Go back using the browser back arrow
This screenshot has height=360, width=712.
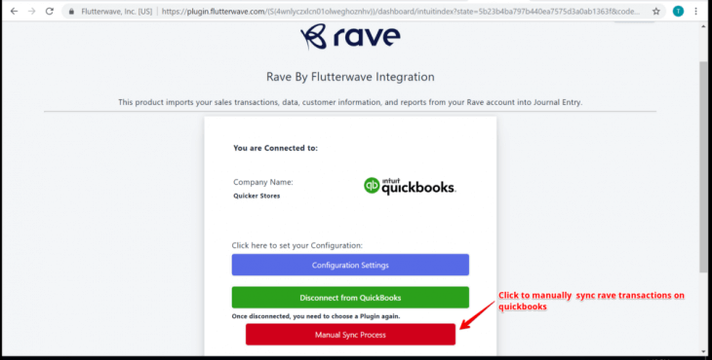tap(14, 12)
